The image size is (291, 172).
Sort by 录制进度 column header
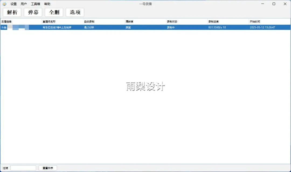pos(228,22)
